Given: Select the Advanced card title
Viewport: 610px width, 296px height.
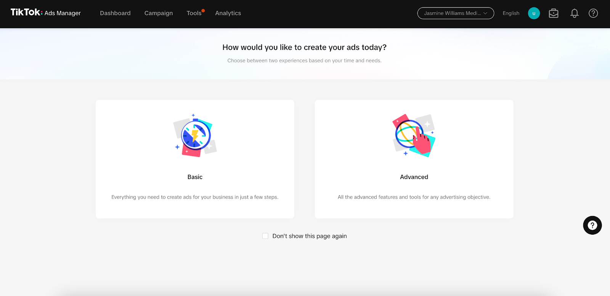Looking at the screenshot, I should [x=414, y=177].
